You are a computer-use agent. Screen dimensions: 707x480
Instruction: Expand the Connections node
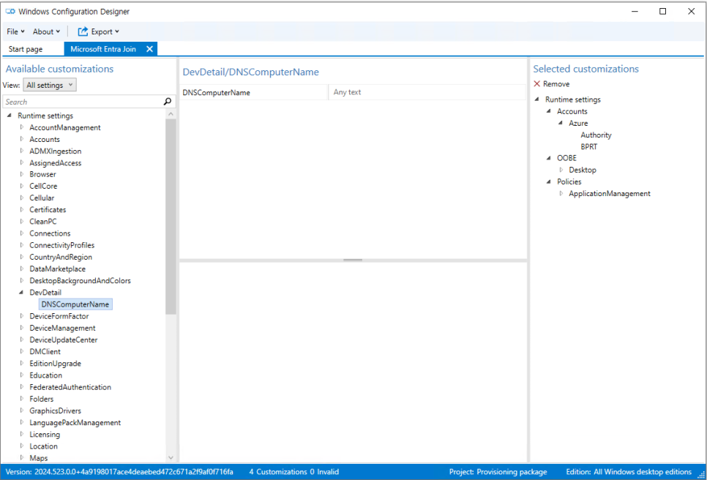(x=22, y=233)
